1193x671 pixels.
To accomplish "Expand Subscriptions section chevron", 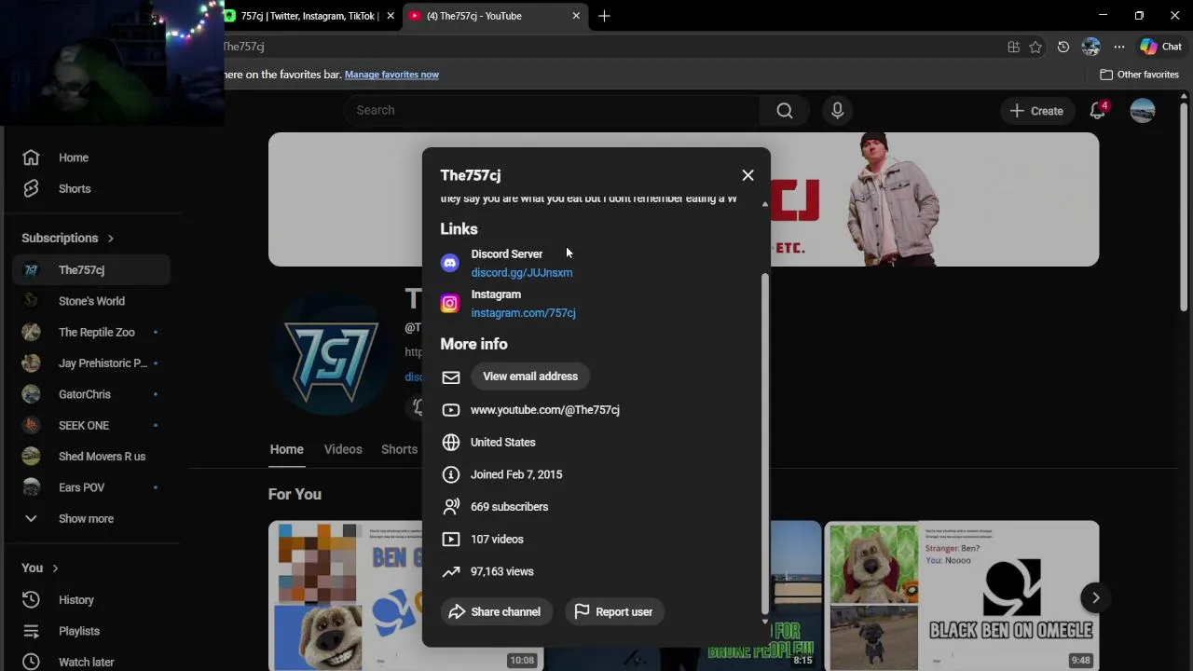I will 110,239.
